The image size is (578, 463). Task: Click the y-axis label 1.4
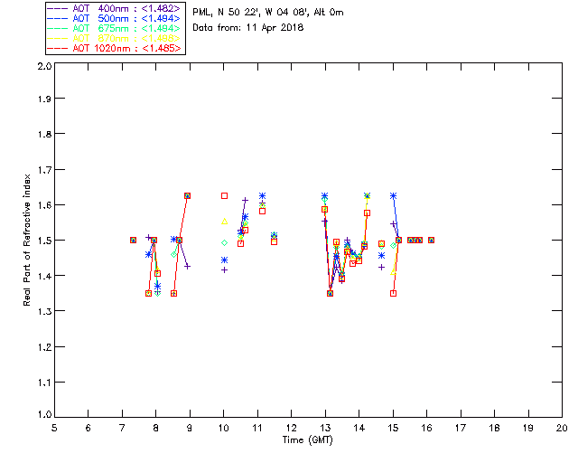pos(44,276)
